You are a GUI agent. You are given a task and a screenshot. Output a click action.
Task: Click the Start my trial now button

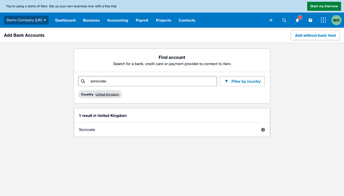[324, 6]
